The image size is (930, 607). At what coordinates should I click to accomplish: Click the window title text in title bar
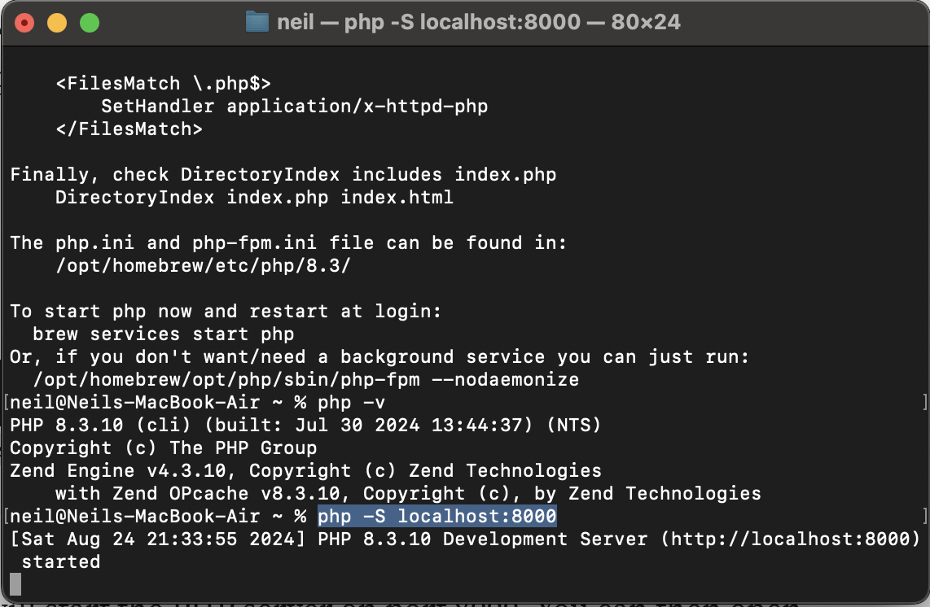[x=479, y=22]
